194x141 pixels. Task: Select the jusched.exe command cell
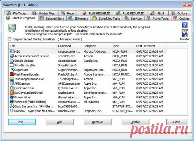click(66, 93)
